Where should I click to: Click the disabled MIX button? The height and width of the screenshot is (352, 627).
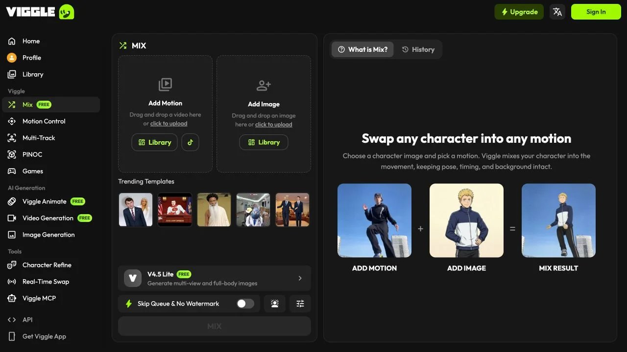click(215, 326)
